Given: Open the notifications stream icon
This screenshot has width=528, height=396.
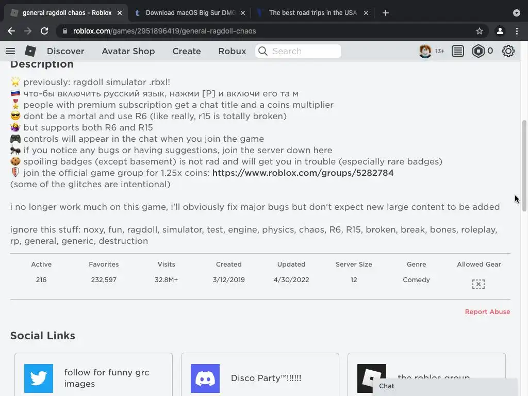Looking at the screenshot, I should tap(458, 51).
